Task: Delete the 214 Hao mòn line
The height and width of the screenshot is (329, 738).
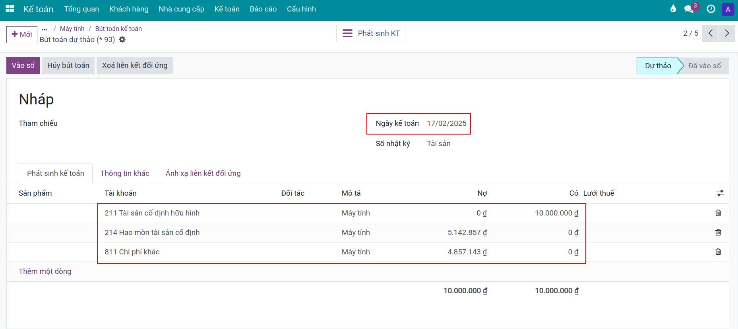Action: coord(718,233)
